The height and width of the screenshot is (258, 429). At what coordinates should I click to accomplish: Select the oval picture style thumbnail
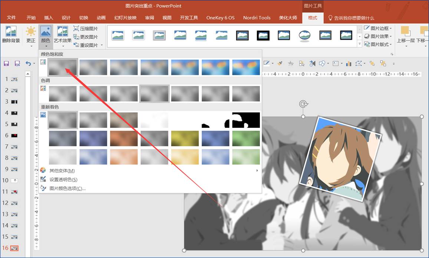point(304,36)
